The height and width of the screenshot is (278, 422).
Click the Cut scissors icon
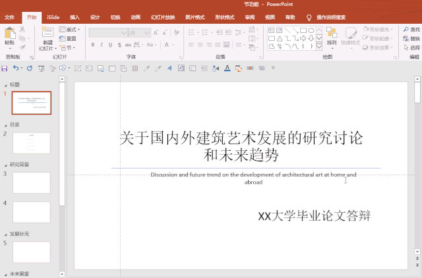click(22, 29)
